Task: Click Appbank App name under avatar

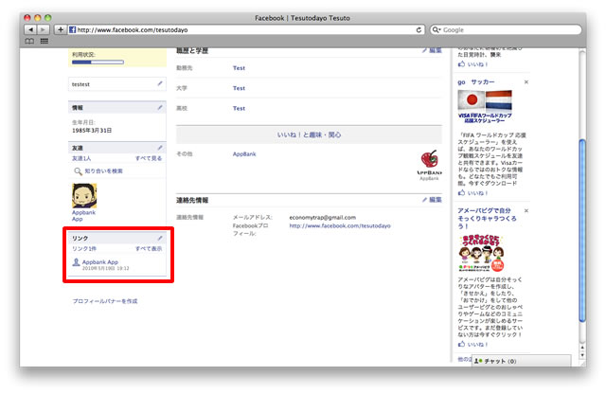Action: (83, 216)
